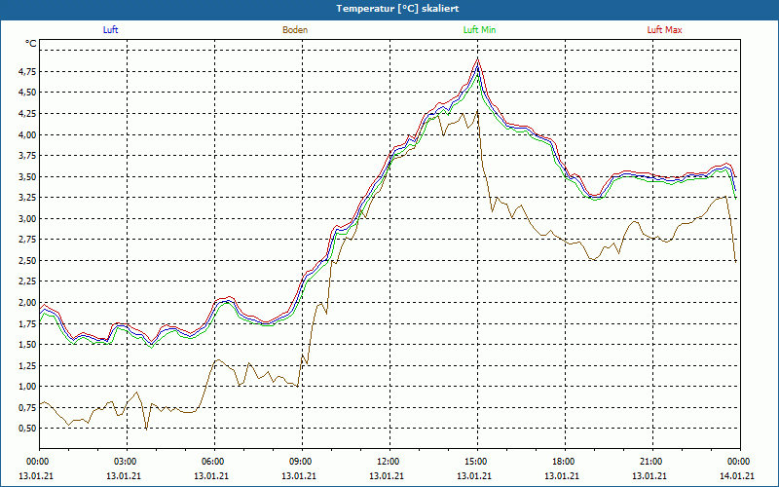Click the 3,75 y-axis value
Image resolution: width=779 pixels, height=487 pixels.
27,156
